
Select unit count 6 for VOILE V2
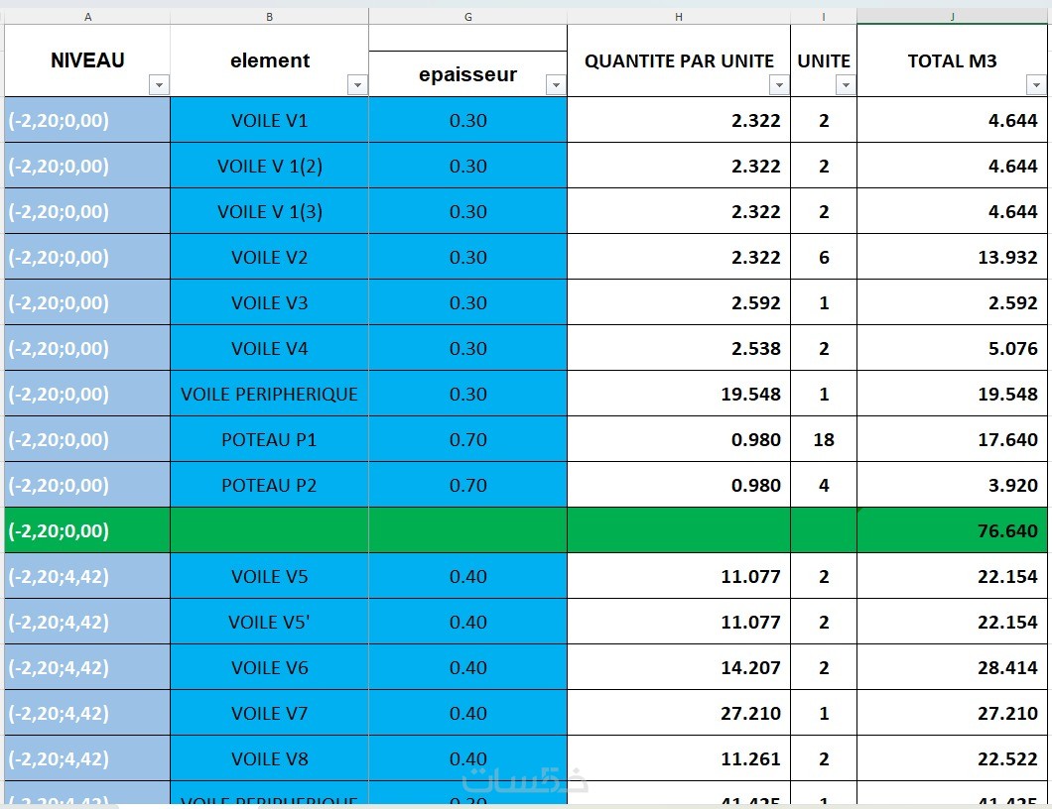[823, 257]
